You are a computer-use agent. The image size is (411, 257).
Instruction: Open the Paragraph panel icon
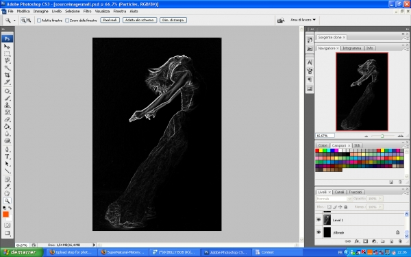(310, 79)
